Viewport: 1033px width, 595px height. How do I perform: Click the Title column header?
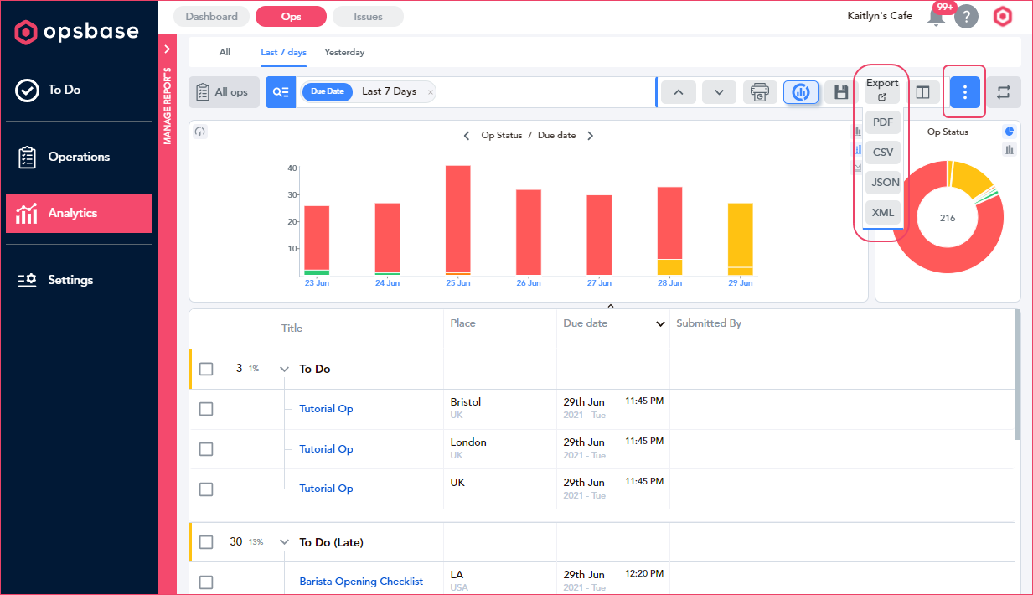(292, 329)
